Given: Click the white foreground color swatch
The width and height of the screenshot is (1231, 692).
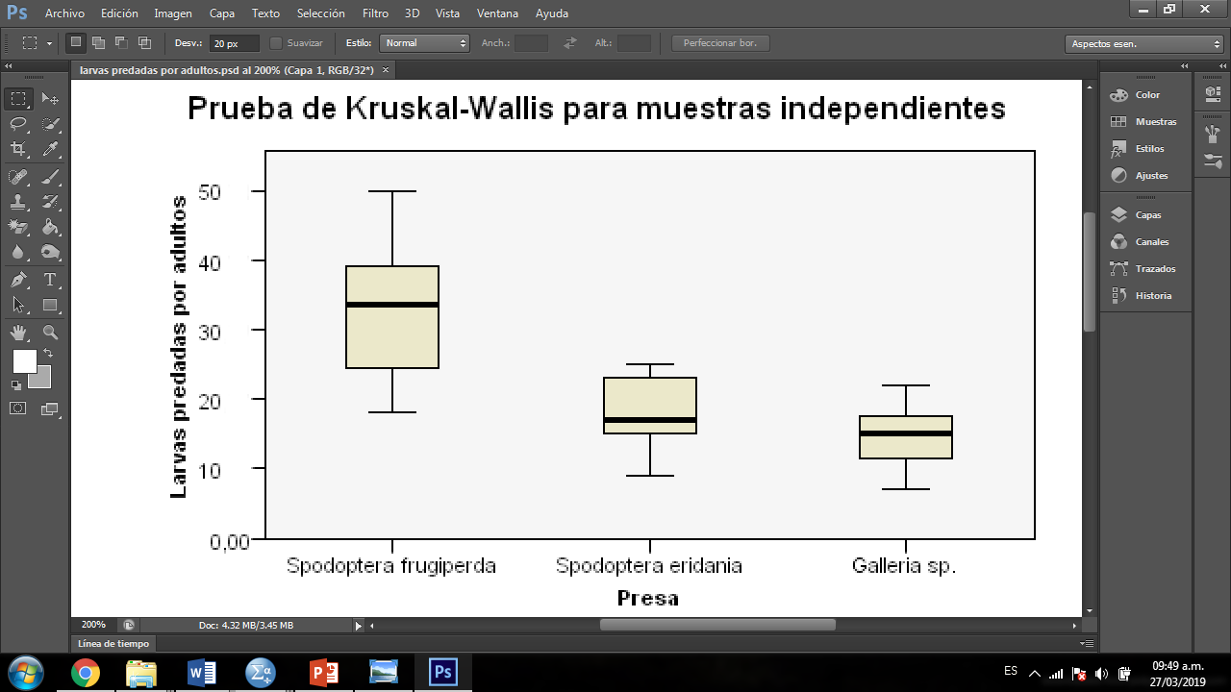Looking at the screenshot, I should click(x=24, y=361).
